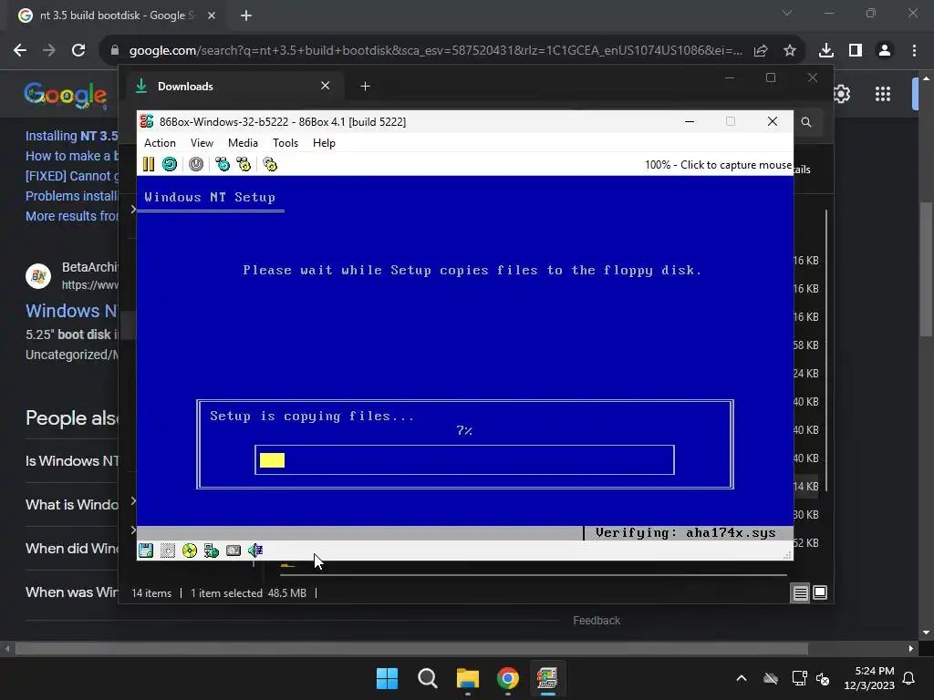Click the ACPI shutdown power icon

196,164
